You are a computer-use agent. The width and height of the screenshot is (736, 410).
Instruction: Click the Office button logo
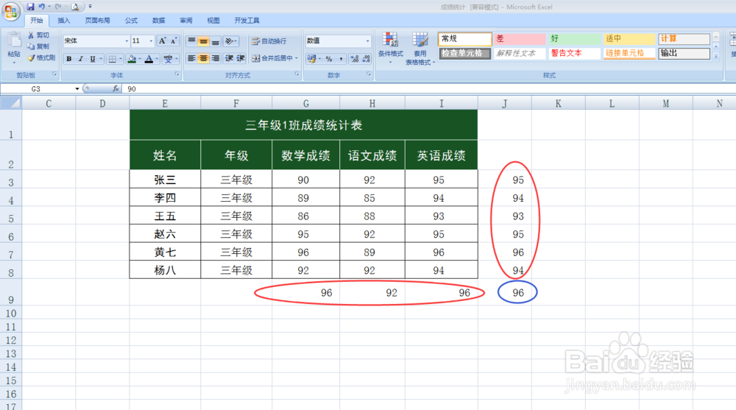pos(10,11)
